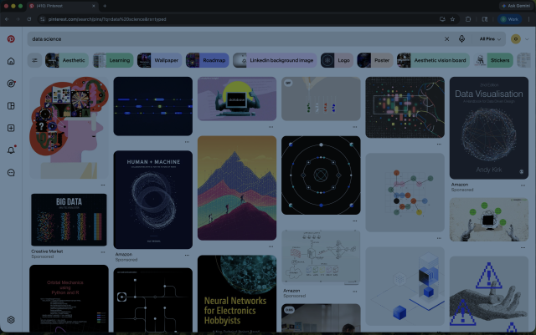
Task: Open the Data Visualisation book pin
Action: pyautogui.click(x=489, y=128)
